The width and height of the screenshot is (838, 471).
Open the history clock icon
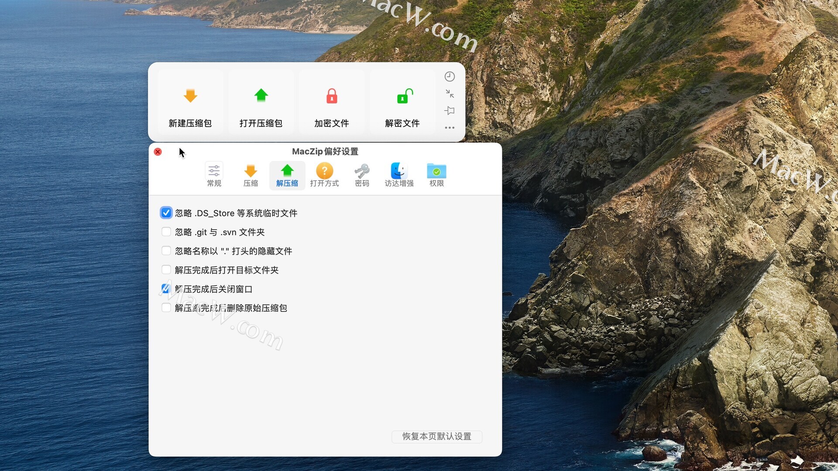pyautogui.click(x=450, y=77)
